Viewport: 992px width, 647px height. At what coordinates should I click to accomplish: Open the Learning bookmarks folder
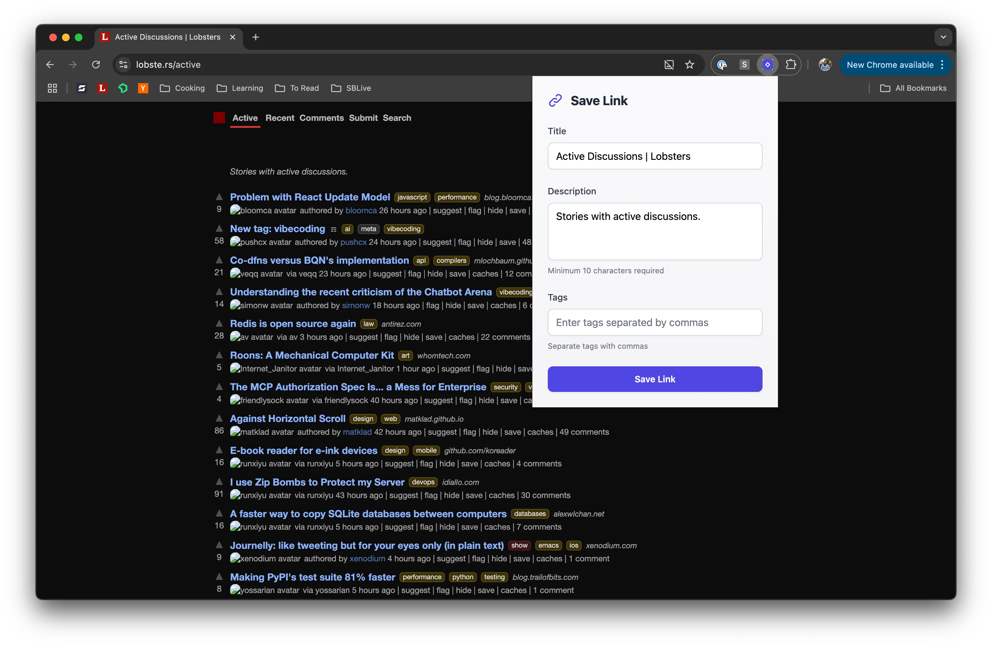pos(240,88)
